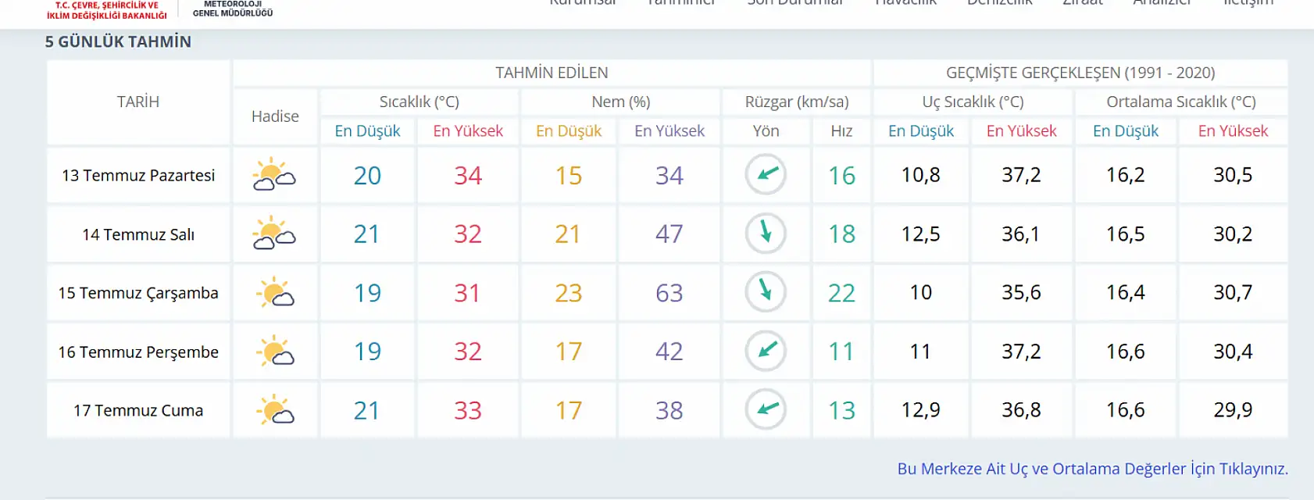Select the TARİH column header

click(138, 102)
